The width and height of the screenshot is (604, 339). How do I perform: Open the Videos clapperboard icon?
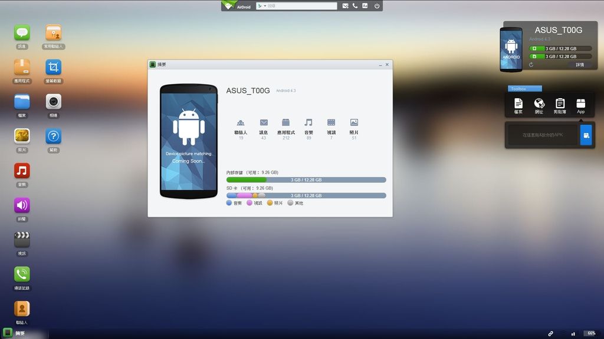click(x=22, y=240)
